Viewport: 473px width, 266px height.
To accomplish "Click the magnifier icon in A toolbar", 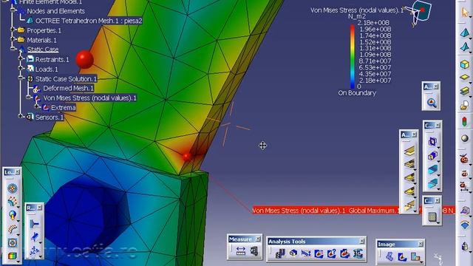I will pyautogui.click(x=432, y=103).
